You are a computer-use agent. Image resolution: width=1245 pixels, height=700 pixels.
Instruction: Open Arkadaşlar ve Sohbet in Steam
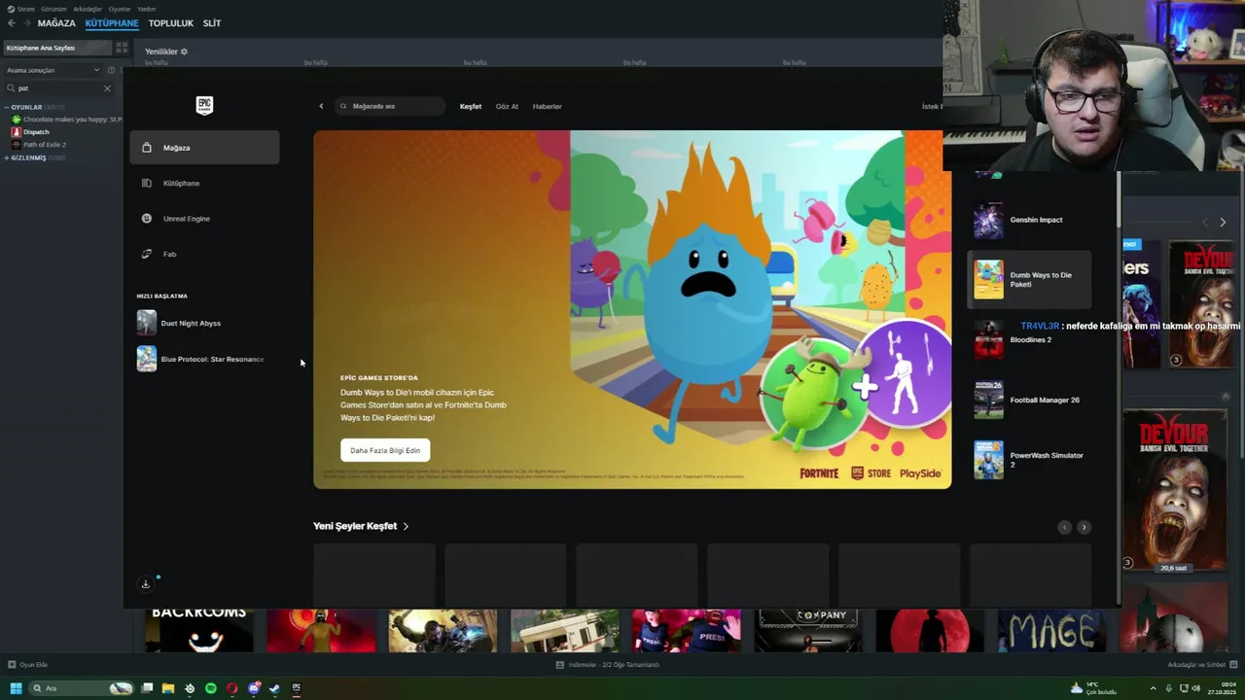pyautogui.click(x=1201, y=665)
